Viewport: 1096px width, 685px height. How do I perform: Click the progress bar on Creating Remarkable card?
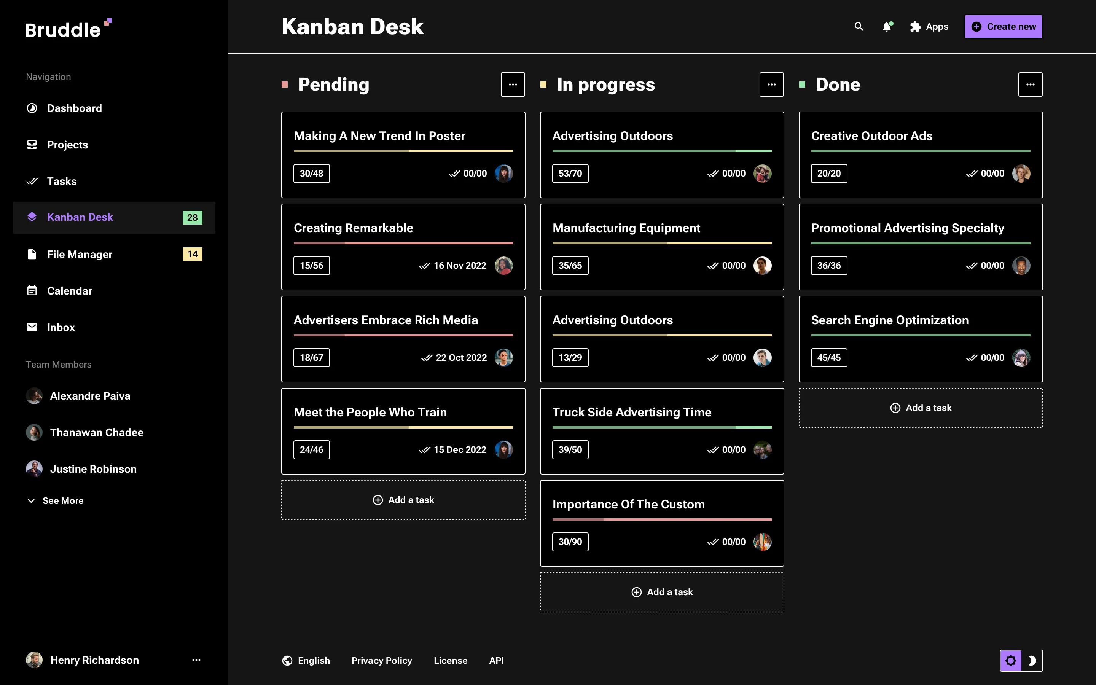click(x=403, y=243)
